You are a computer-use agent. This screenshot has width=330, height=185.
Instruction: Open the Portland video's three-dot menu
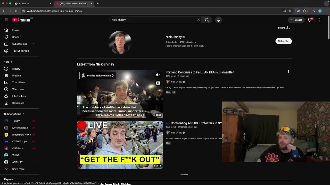[288, 72]
